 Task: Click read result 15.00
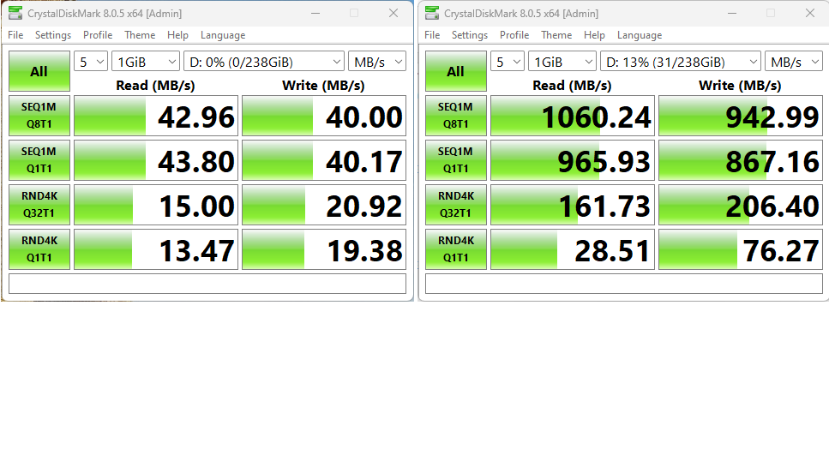pos(156,205)
